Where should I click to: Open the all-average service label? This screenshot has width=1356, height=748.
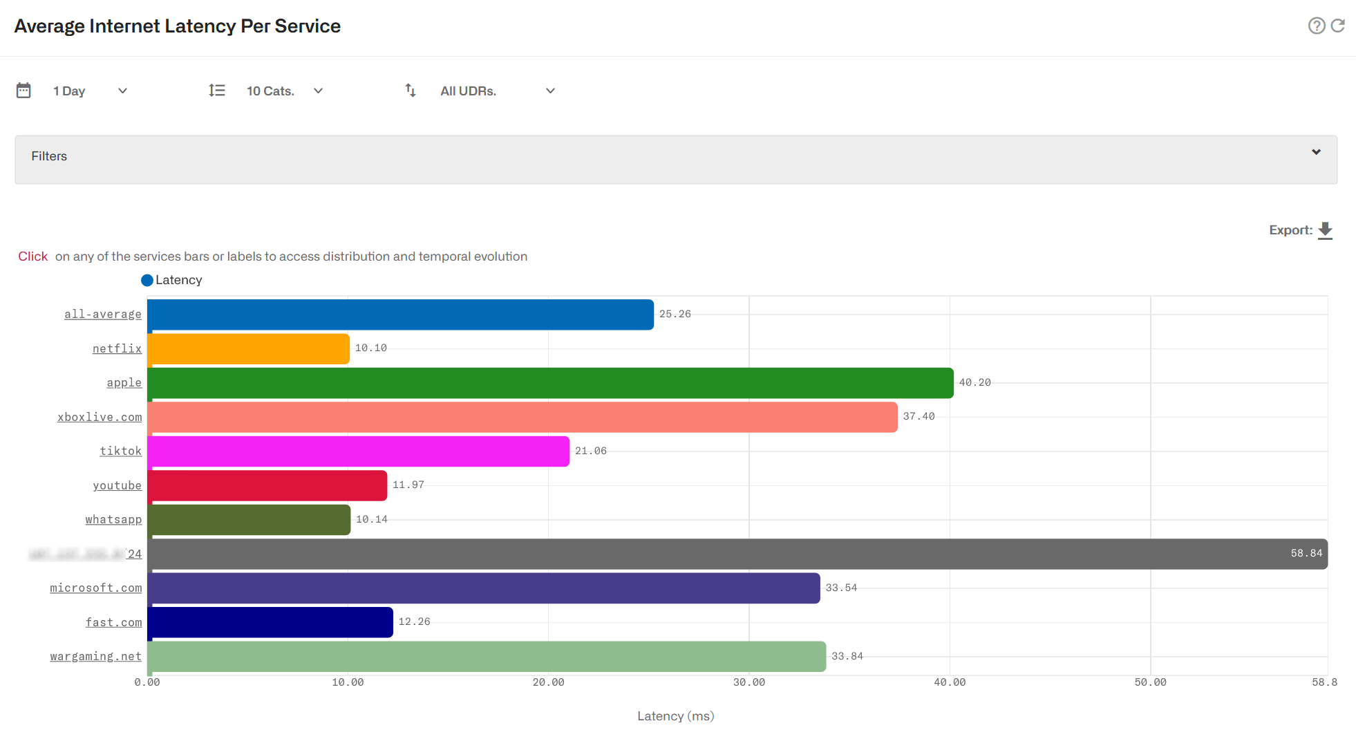pos(103,314)
